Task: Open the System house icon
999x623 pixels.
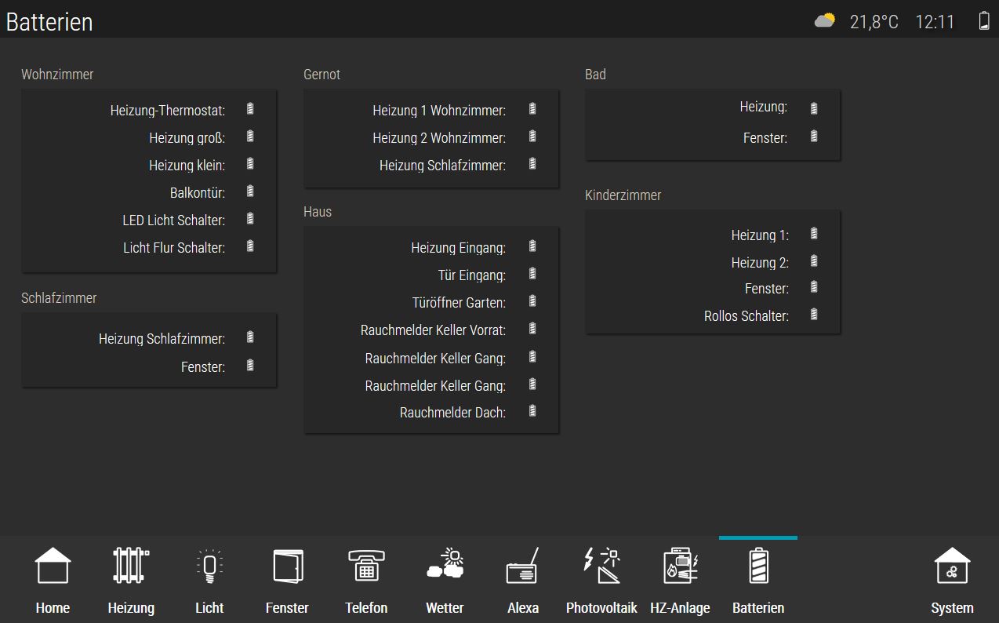Action: tap(952, 566)
